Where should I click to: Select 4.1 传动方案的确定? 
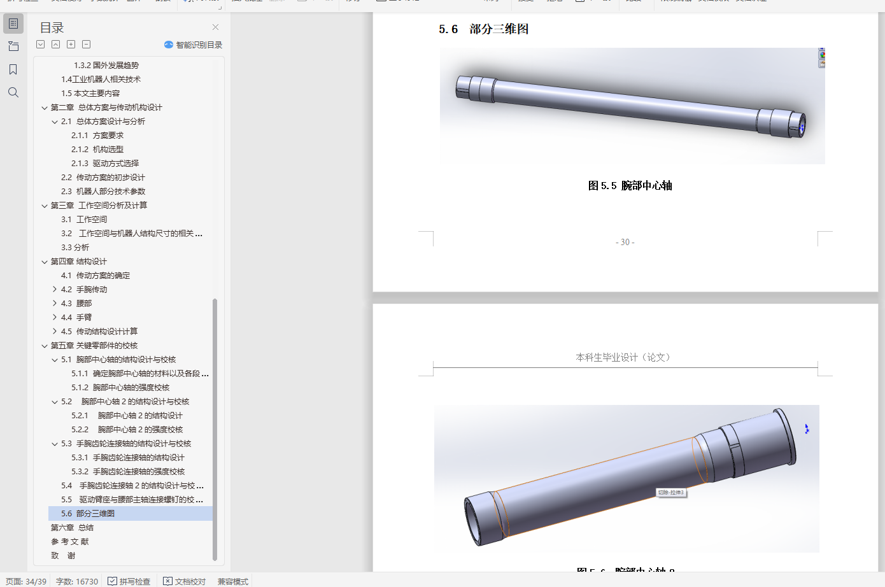[96, 276]
